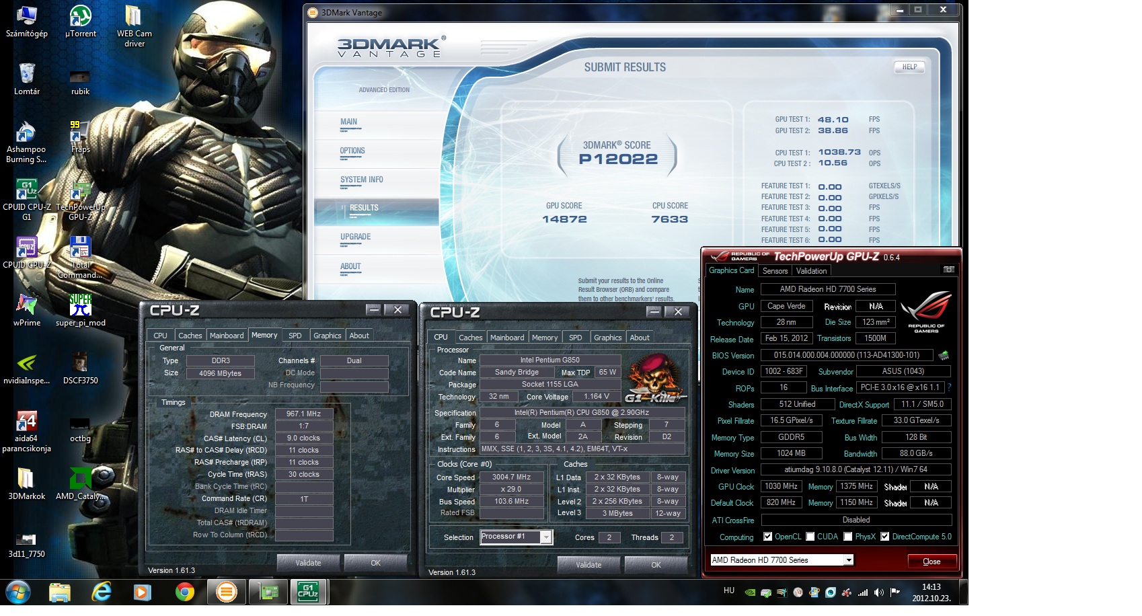Launch µTorrent from the desktop
1142x616 pixels.
pos(81,22)
